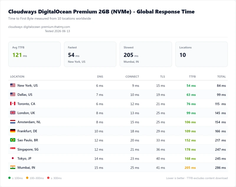Click the US flag beside Dallas

click(x=13, y=94)
